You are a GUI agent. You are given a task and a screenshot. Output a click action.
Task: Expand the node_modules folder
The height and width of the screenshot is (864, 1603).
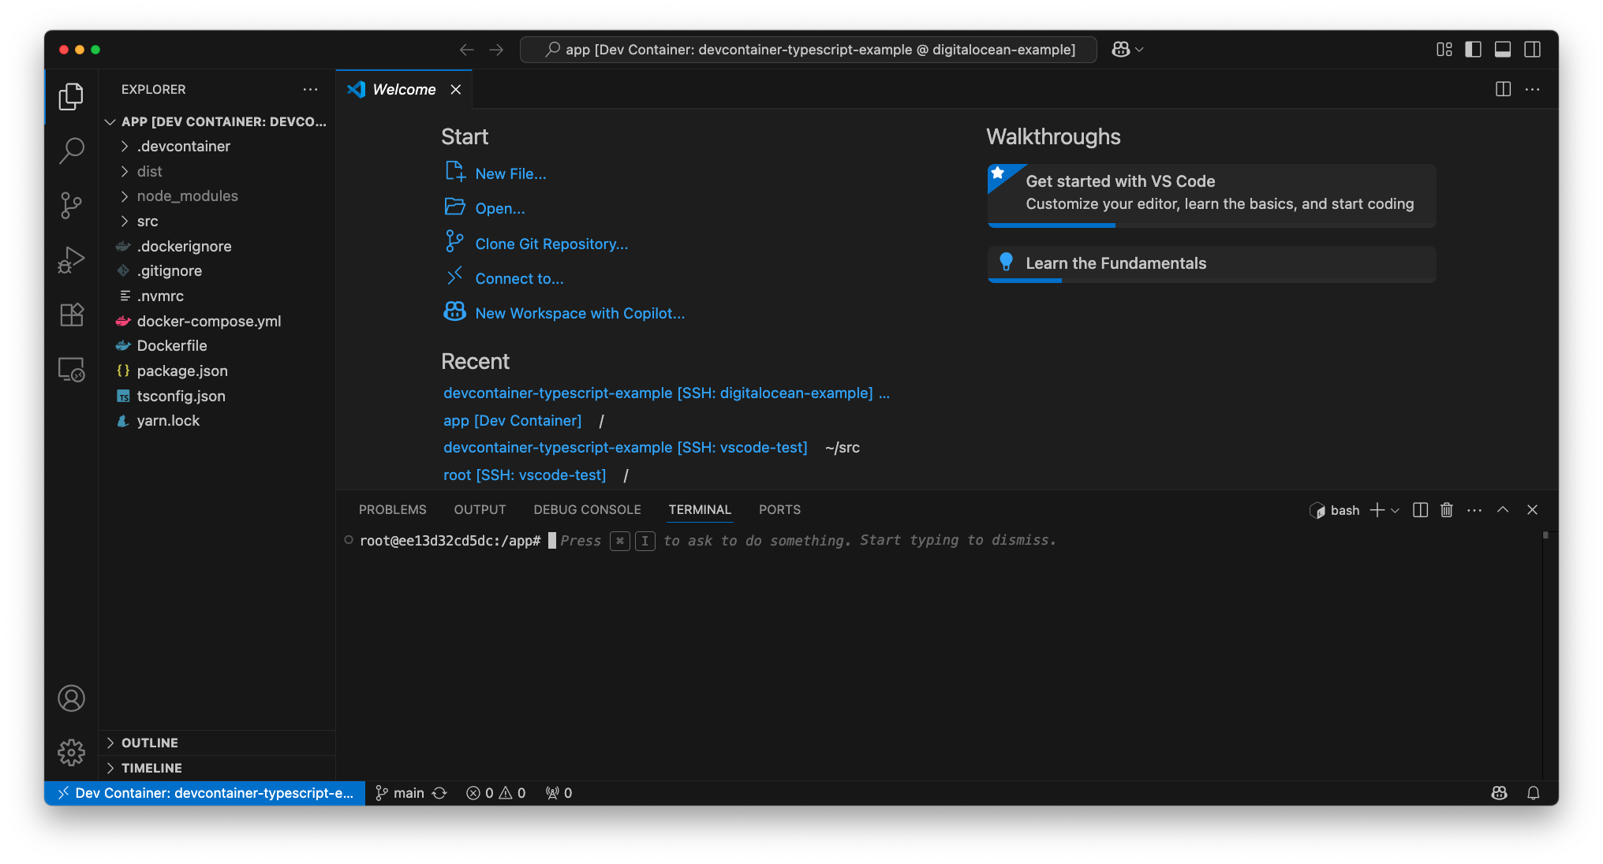point(217,196)
